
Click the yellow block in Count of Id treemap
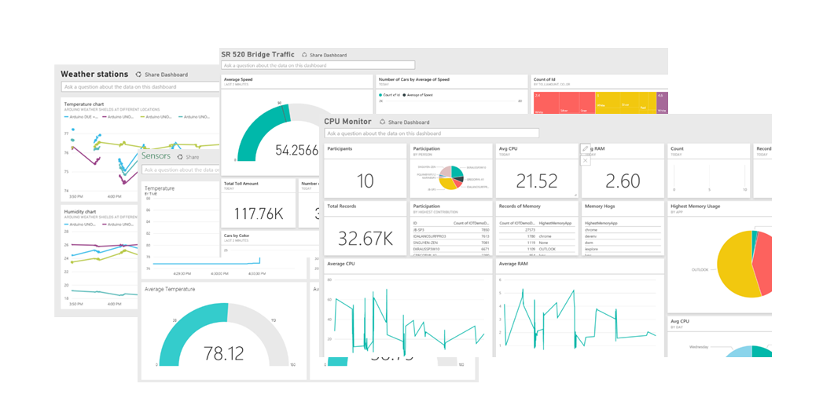point(625,103)
